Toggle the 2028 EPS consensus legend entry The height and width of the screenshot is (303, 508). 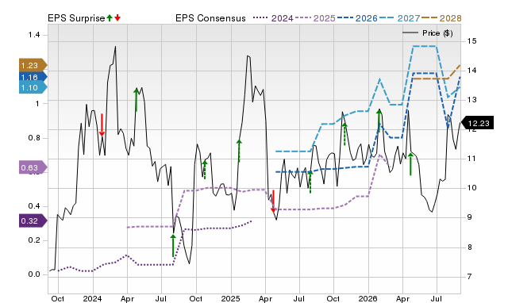click(441, 18)
